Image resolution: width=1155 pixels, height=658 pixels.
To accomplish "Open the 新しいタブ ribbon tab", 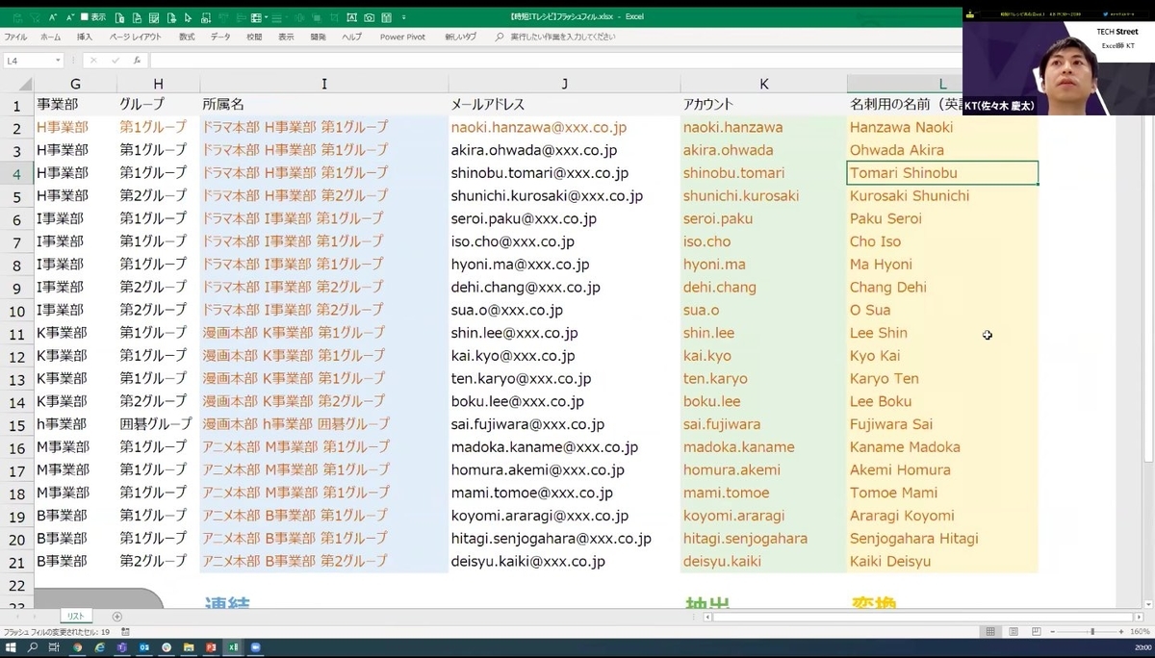I will [x=460, y=37].
